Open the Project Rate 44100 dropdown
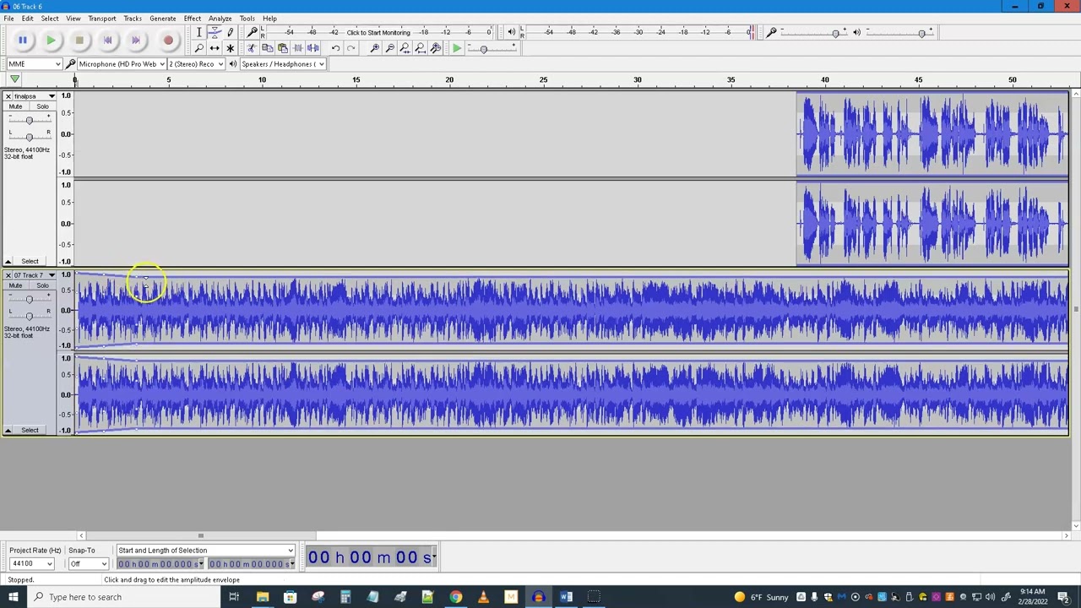 coord(32,564)
